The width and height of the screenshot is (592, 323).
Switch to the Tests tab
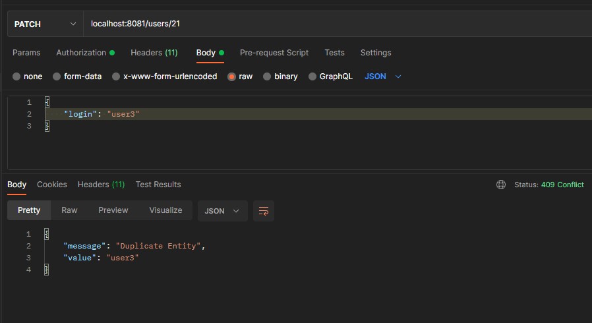coord(334,53)
